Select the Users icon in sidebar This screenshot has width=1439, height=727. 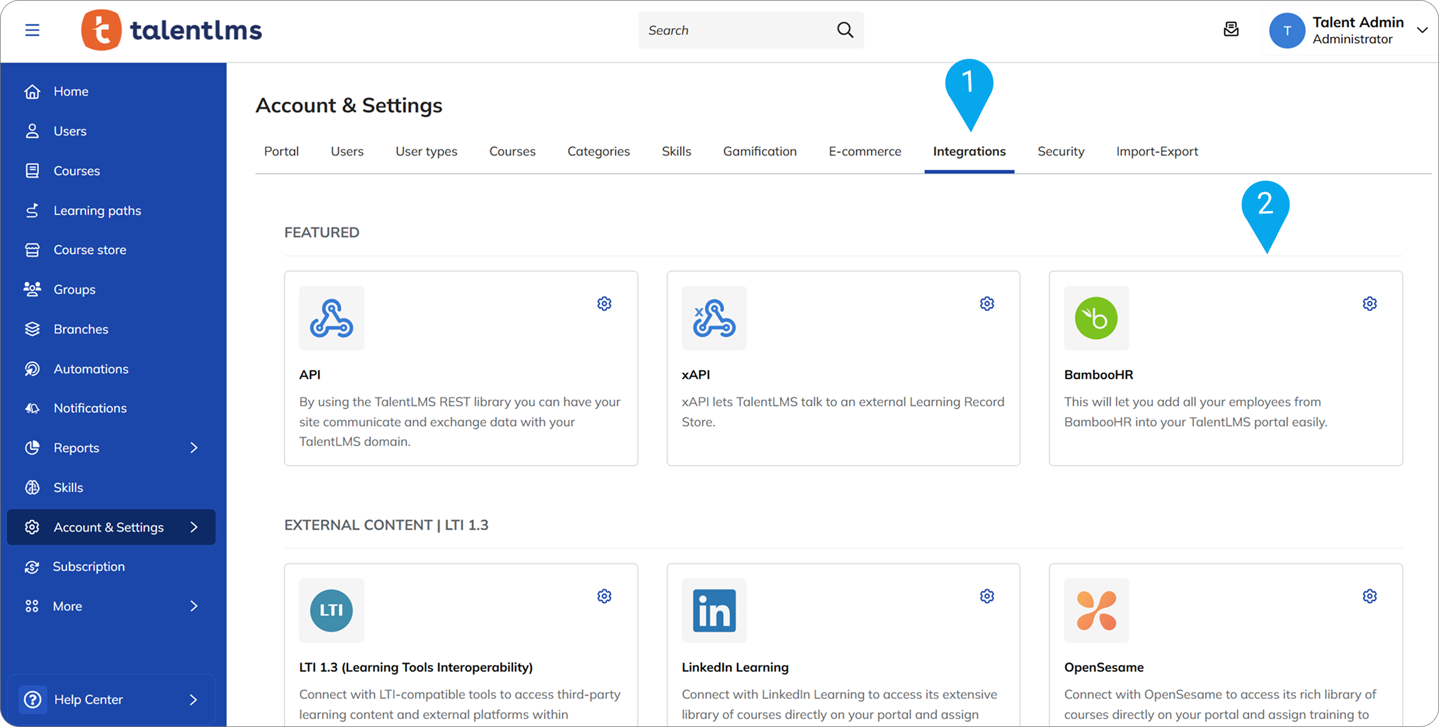coord(32,131)
